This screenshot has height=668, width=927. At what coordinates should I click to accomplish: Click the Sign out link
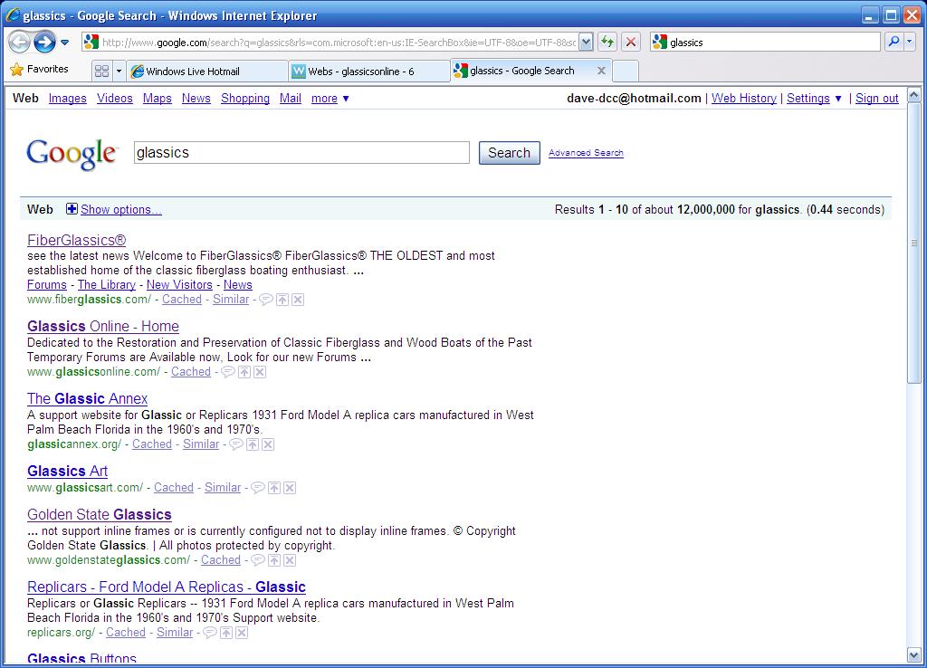pos(876,98)
